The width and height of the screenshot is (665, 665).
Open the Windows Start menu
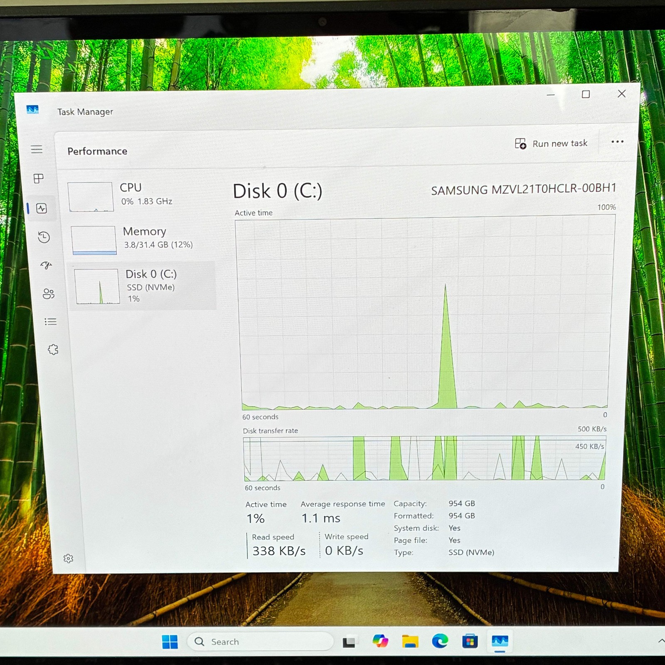click(x=170, y=642)
